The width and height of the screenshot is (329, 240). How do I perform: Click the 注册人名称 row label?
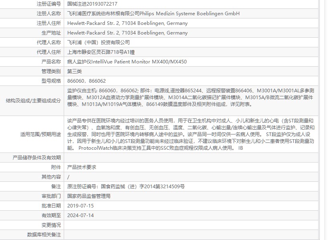[x=48, y=14]
